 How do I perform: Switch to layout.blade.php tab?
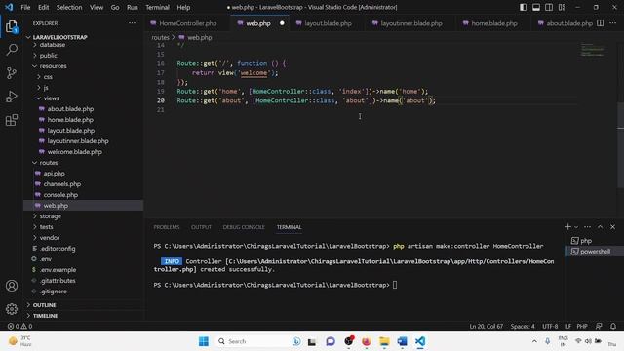coord(328,23)
